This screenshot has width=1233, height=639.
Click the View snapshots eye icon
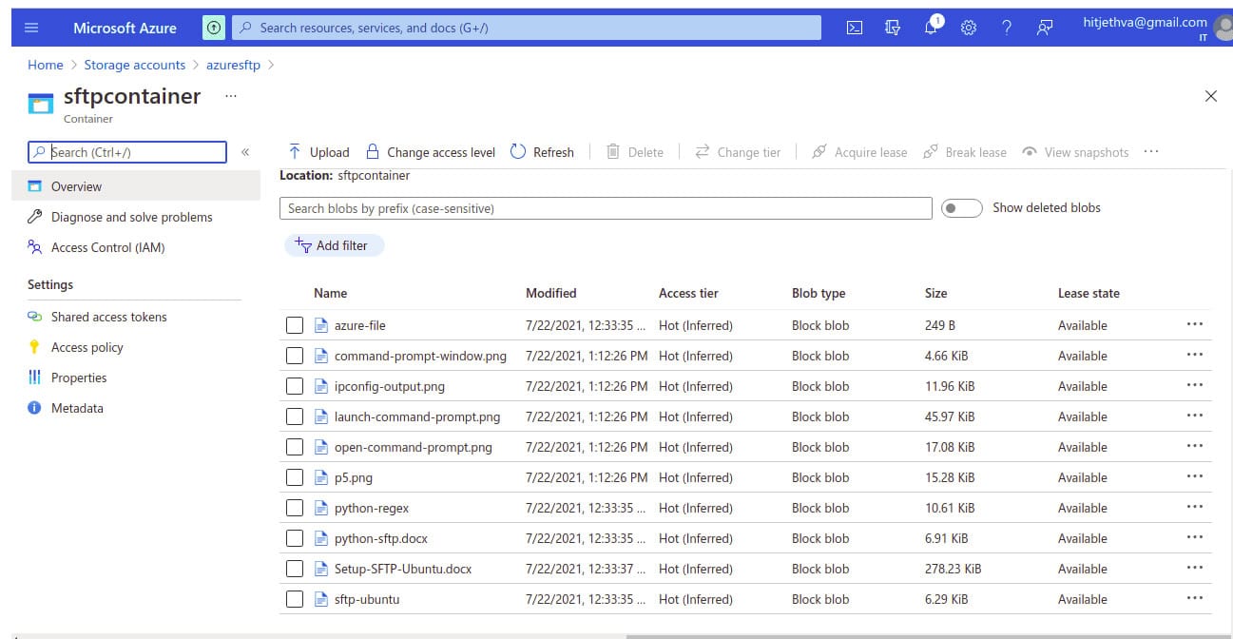click(x=1029, y=152)
